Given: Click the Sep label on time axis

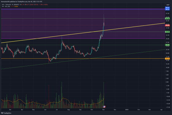Looking at the screenshot, I should [80, 109].
